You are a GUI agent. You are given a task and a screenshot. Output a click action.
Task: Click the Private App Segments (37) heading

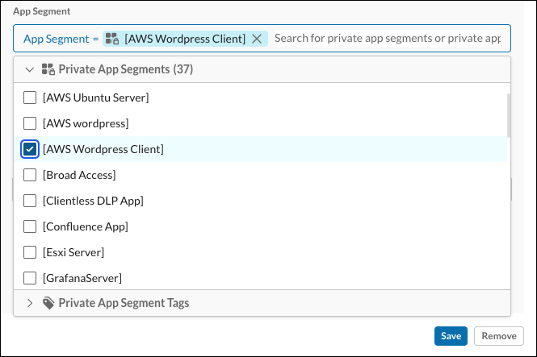(126, 69)
